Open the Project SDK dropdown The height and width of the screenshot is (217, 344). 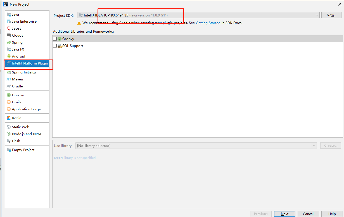click(198, 15)
